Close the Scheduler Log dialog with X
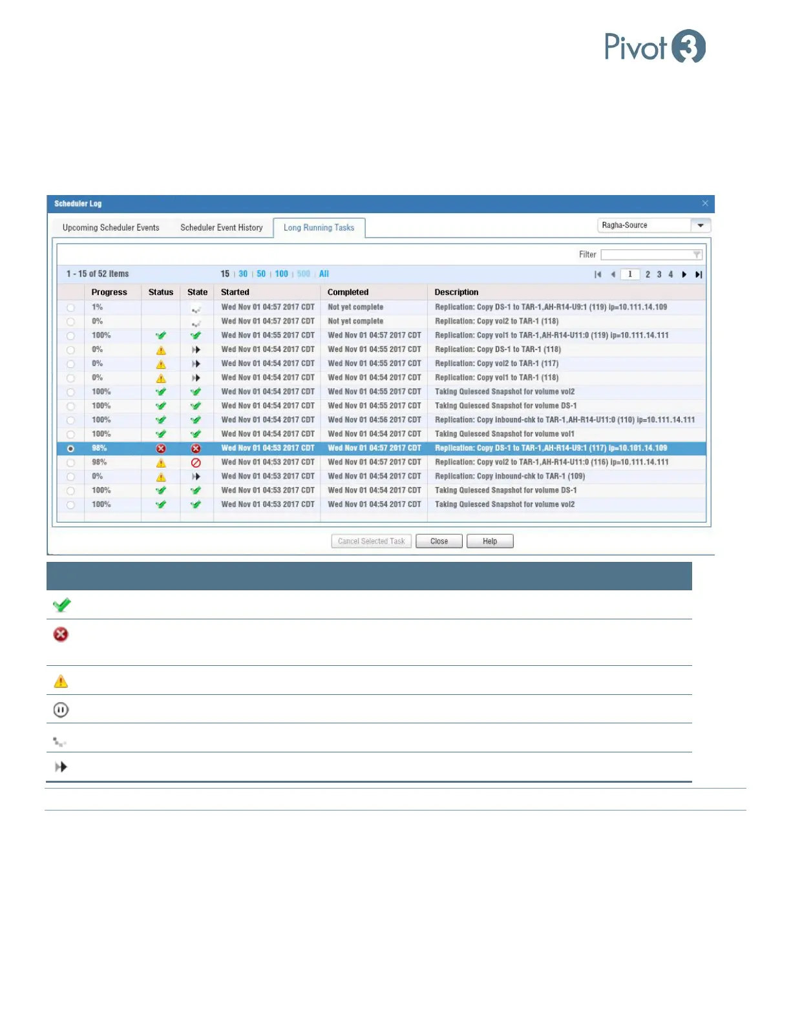 tap(705, 203)
